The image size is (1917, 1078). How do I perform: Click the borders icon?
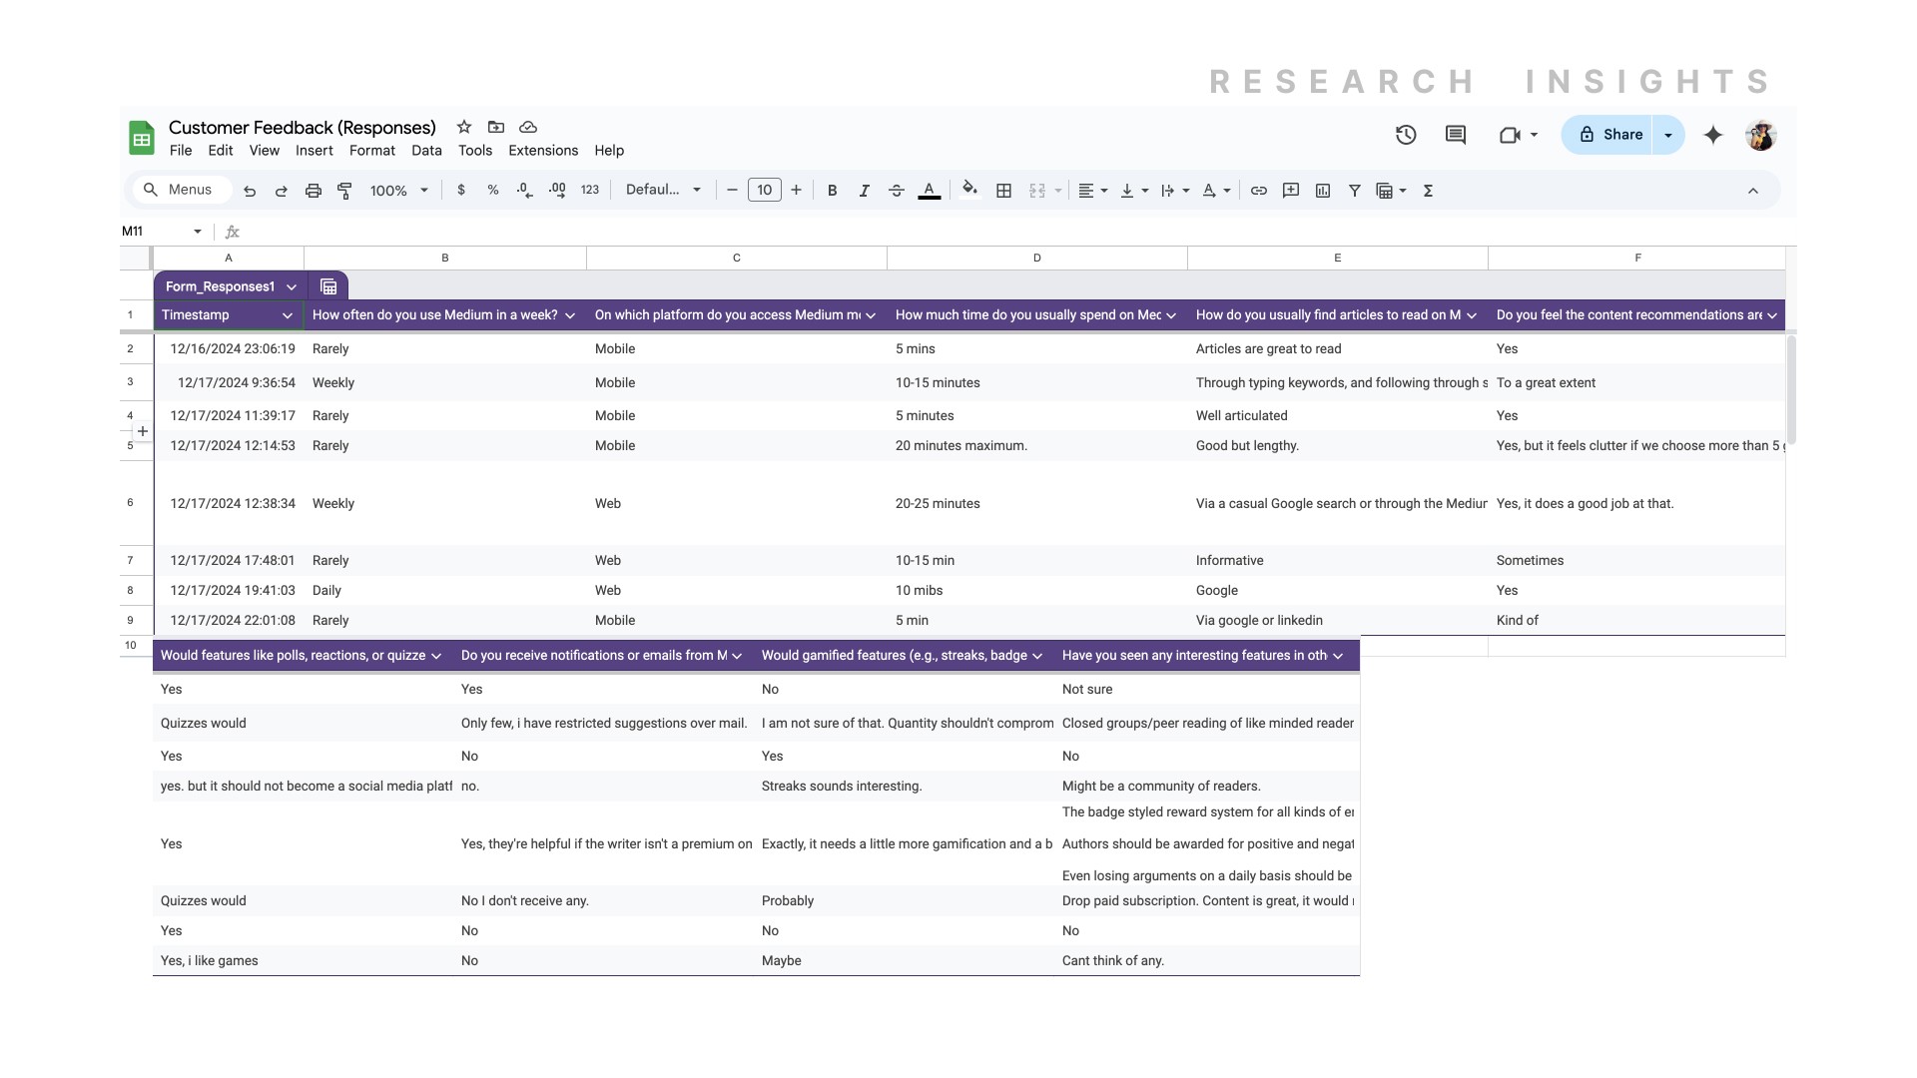click(1004, 191)
